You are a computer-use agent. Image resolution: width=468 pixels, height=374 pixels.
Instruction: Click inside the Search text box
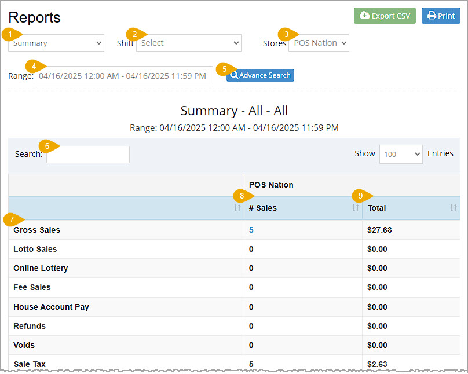[87, 154]
